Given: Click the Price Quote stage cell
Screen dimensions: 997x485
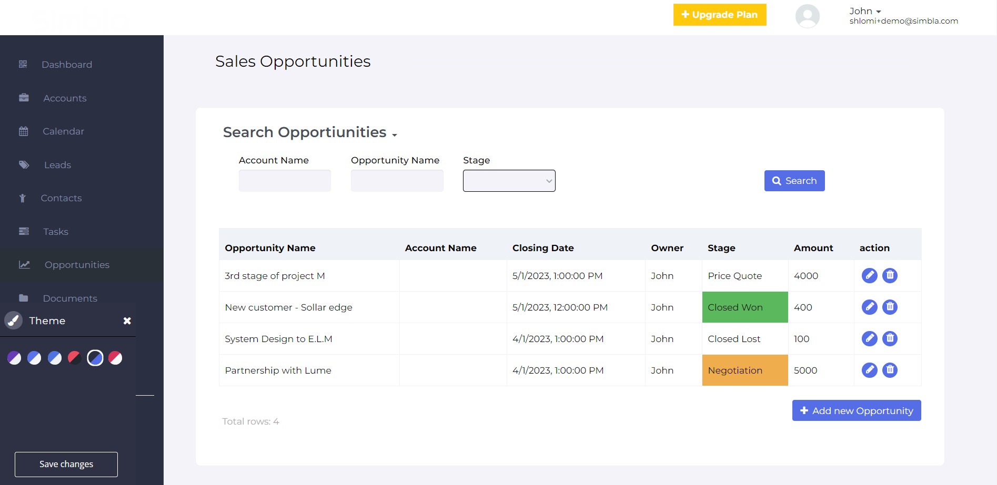Looking at the screenshot, I should [745, 276].
